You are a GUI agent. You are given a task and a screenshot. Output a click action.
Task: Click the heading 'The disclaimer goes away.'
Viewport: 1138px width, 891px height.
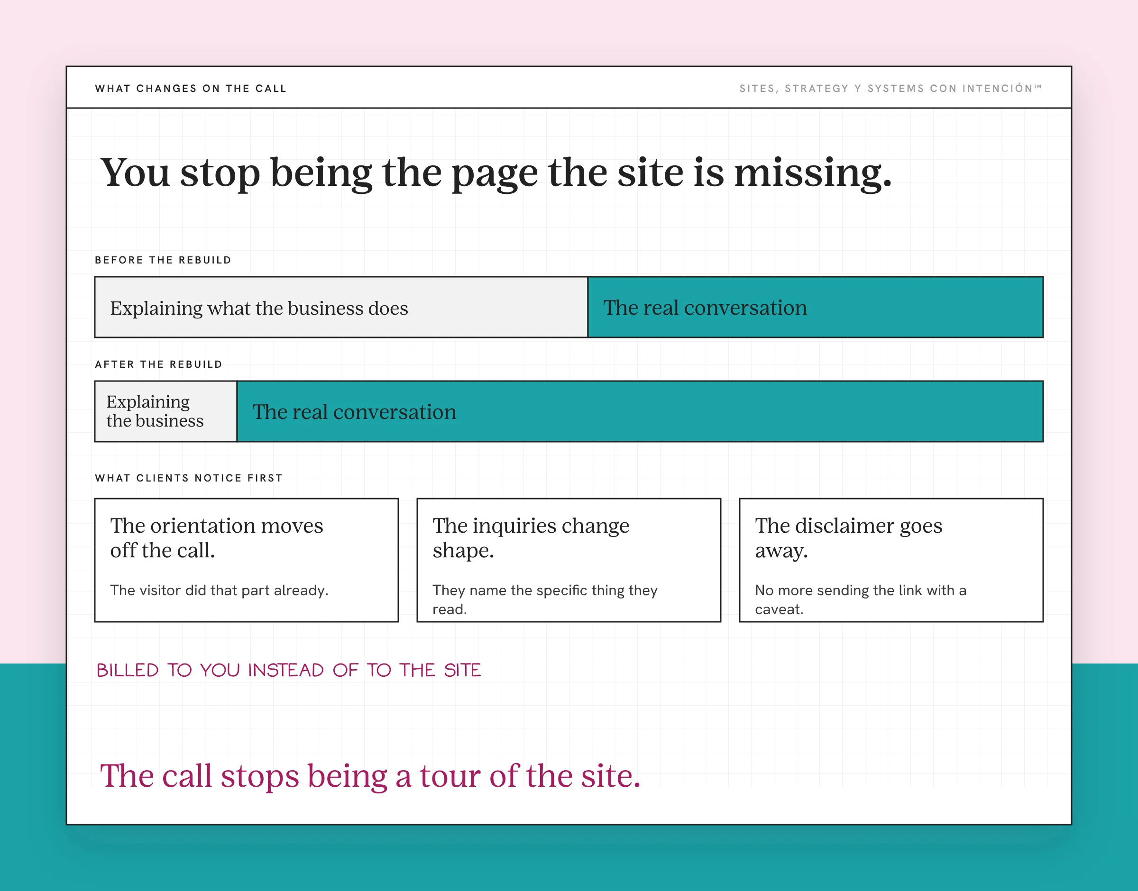point(848,538)
